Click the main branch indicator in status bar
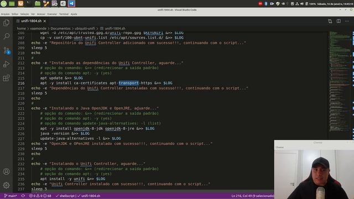Screen dimensions: 354x199 pos(11,196)
